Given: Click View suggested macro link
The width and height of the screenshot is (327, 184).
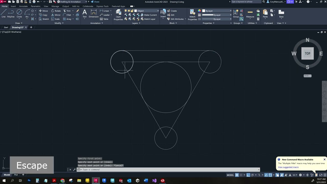Looking at the screenshot, I should [288, 167].
